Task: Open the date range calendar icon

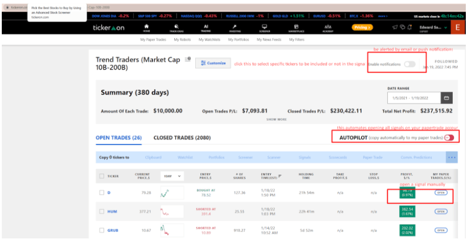Action: click(x=446, y=98)
